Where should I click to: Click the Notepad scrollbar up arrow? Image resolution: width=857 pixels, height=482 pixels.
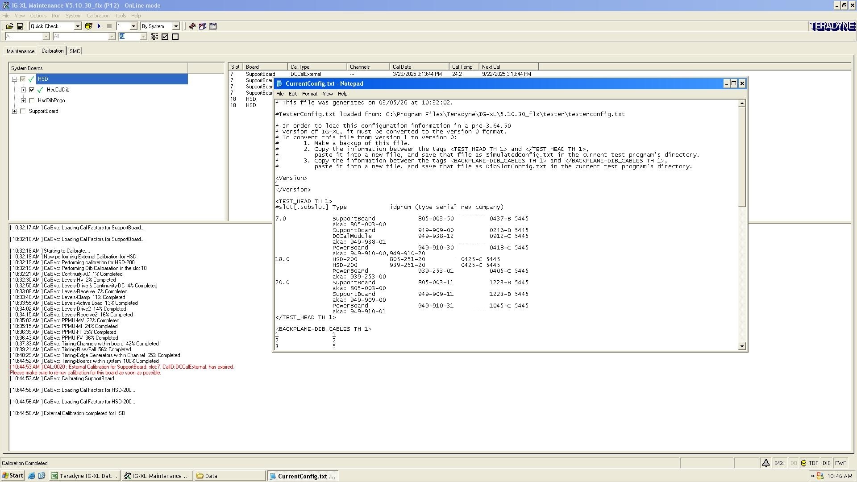click(x=742, y=104)
